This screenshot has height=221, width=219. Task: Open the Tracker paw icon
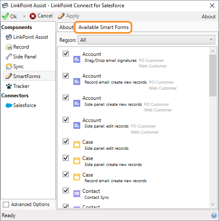point(9,86)
